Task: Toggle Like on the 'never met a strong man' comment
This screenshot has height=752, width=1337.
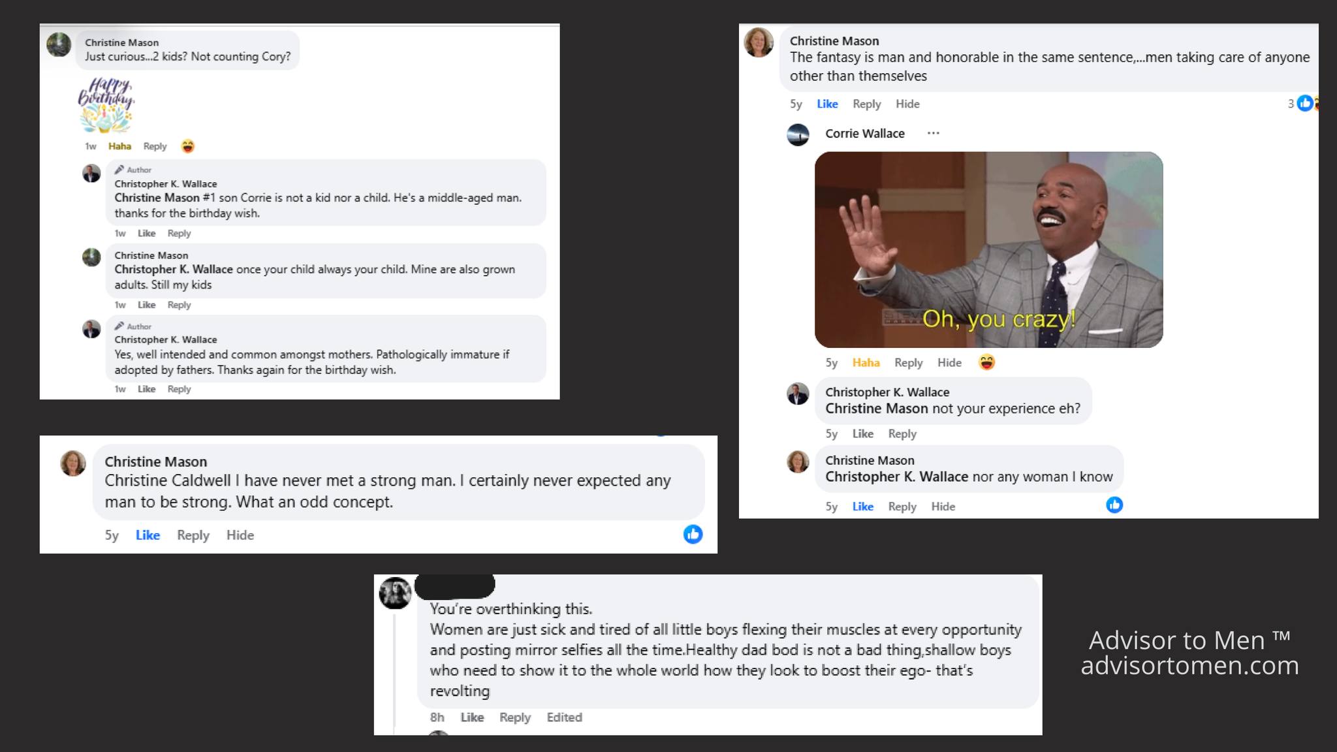Action: (x=148, y=535)
